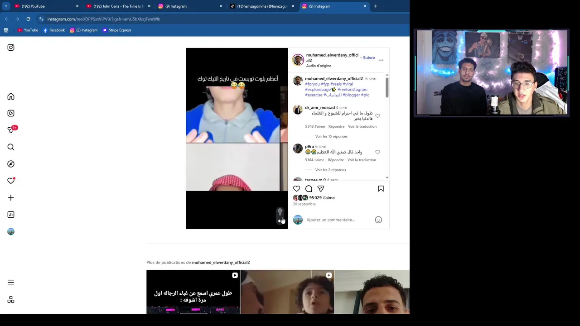Save the reel with bookmark icon
Screen dimensions: 580x326
coord(381,189)
